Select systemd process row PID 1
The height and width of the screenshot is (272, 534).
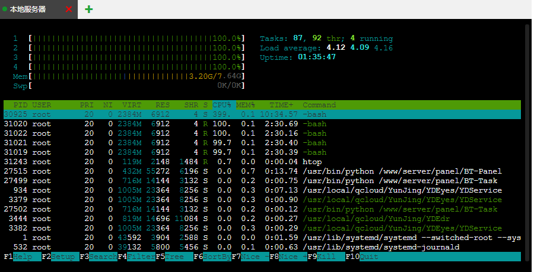pyautogui.click(x=262, y=238)
